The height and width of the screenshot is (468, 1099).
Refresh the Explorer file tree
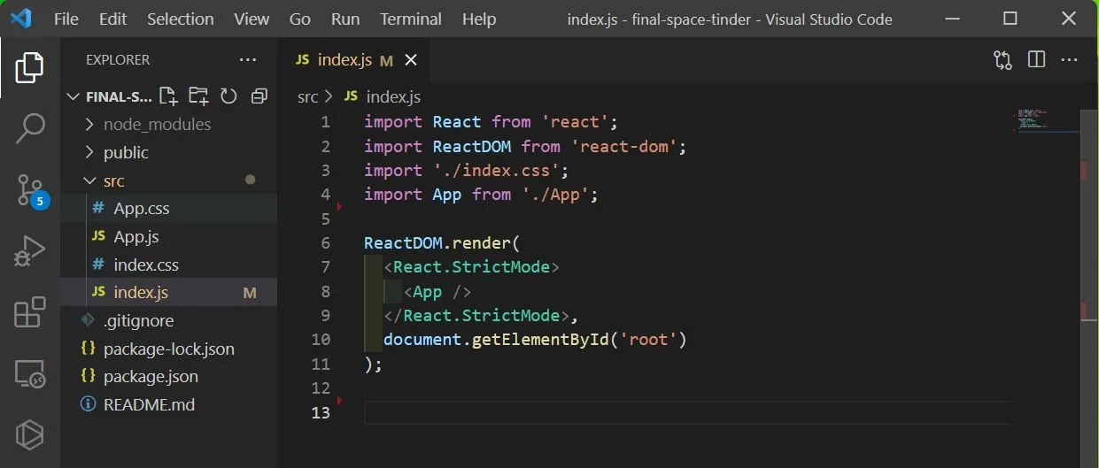228,96
